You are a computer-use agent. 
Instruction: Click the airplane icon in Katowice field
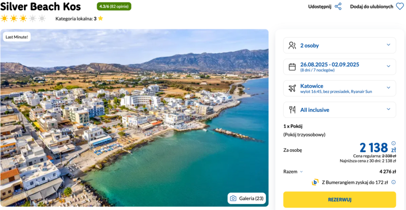292,89
